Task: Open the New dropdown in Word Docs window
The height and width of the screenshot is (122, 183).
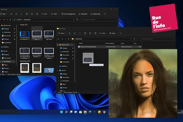Action: pos(62,33)
